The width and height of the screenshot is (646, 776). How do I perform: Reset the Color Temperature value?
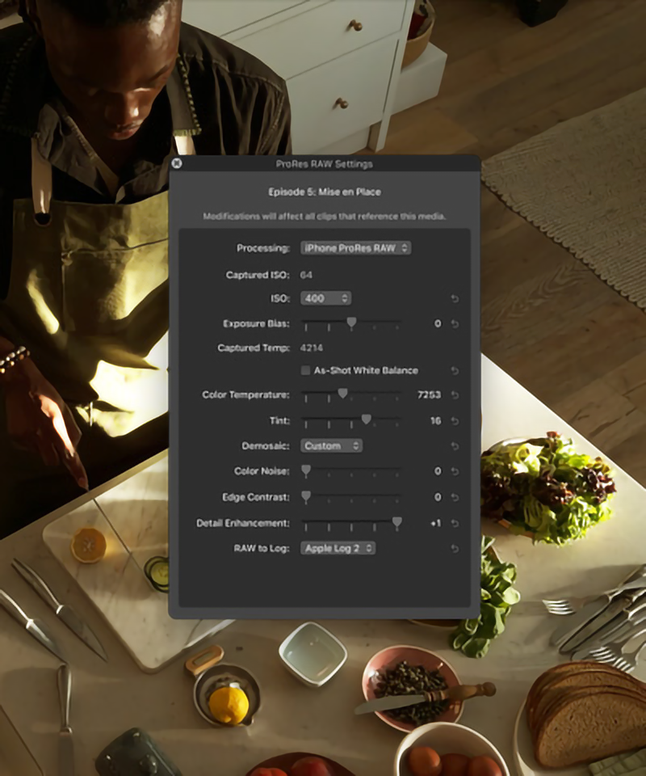[455, 395]
